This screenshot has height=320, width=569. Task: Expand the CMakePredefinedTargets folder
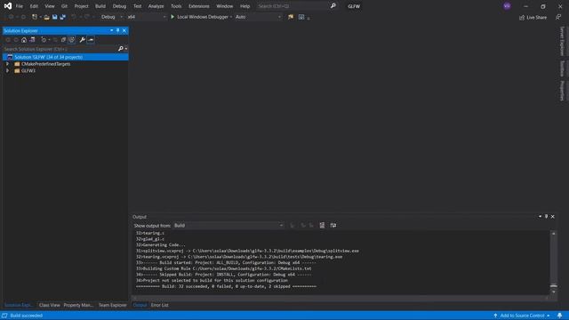click(7, 64)
